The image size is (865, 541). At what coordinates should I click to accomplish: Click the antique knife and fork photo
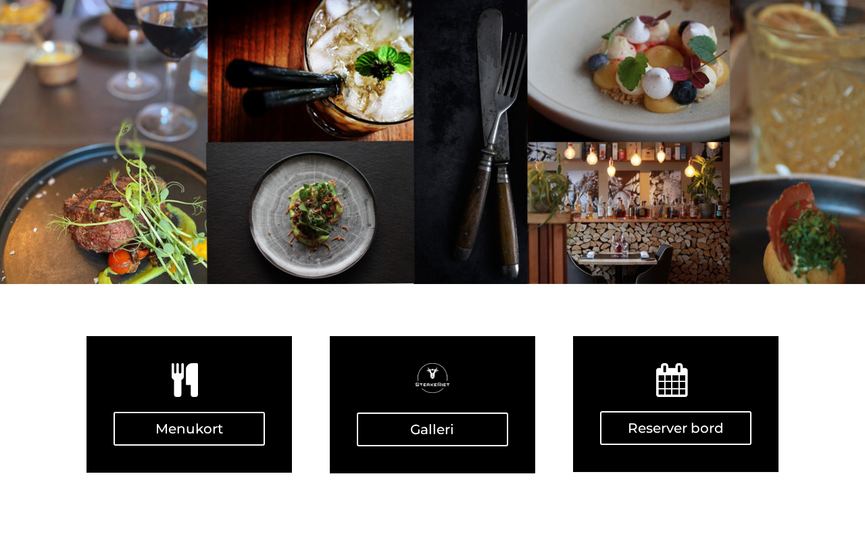[471, 142]
